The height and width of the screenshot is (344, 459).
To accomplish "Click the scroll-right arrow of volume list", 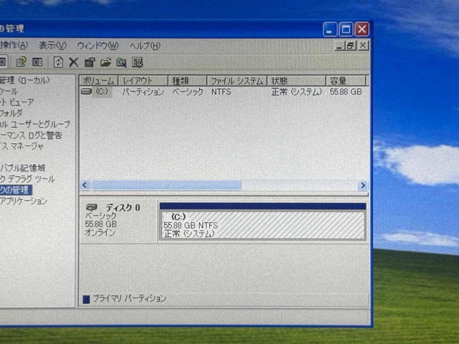I will click(363, 185).
